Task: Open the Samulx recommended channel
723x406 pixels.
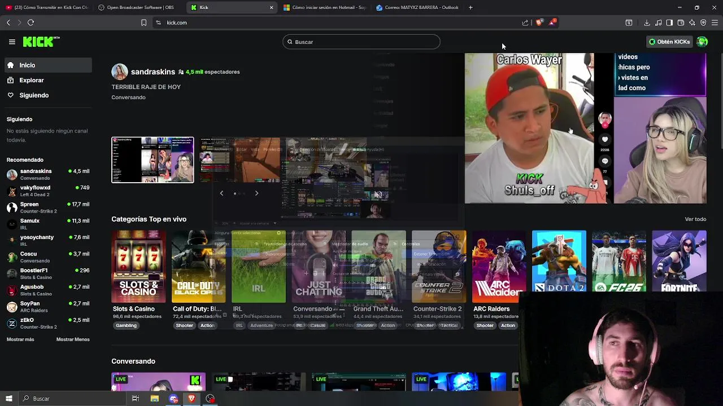Action: click(47, 224)
